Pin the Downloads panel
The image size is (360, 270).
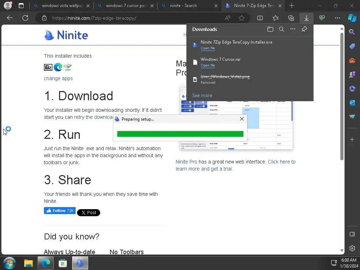(x=304, y=29)
